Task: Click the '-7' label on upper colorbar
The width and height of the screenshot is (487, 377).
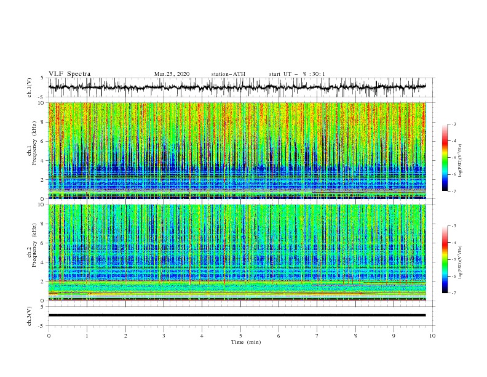Action: point(453,192)
